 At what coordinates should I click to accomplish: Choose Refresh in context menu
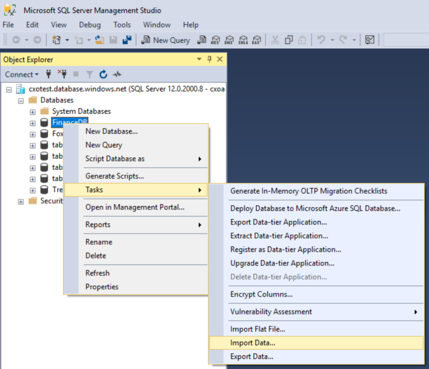click(136, 273)
